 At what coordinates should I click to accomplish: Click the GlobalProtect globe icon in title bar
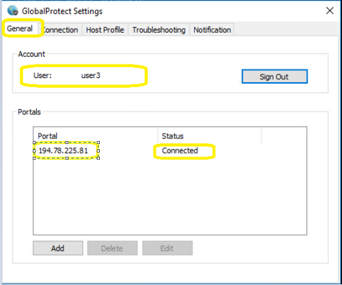[x=12, y=10]
